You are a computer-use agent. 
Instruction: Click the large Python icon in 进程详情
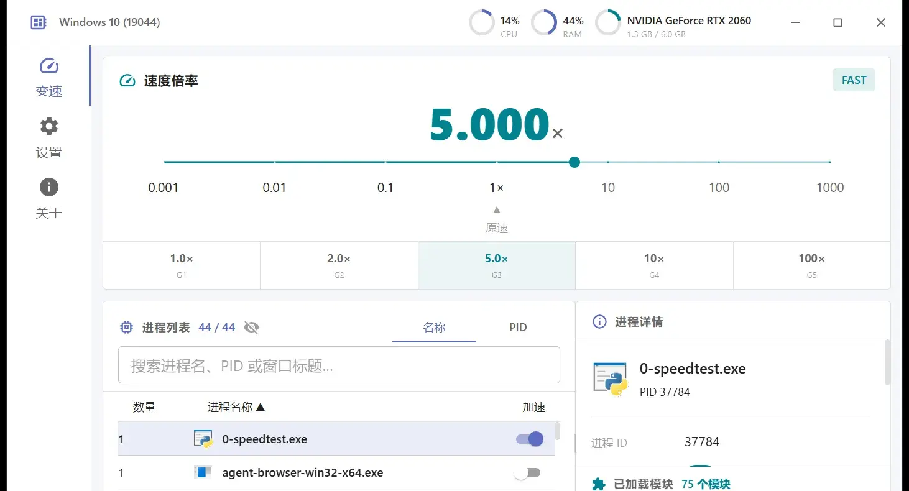pos(610,379)
